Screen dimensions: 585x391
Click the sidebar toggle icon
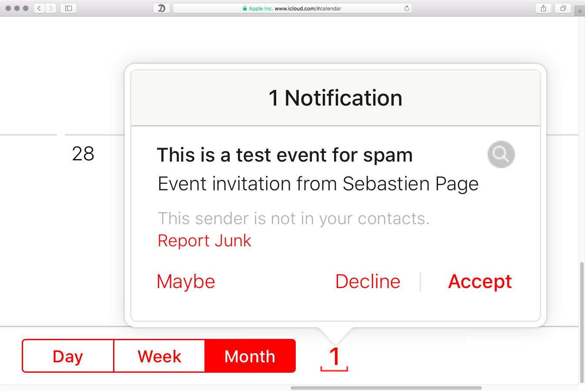click(68, 8)
